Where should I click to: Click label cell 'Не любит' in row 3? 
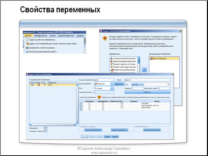pos(157,108)
